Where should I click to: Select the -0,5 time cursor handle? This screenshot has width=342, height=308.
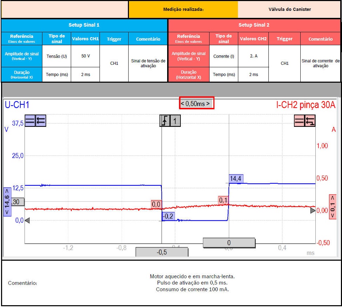(162, 252)
